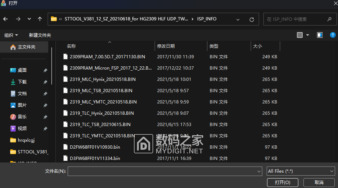The image size is (338, 188).
Task: Click file icon of 2309PRAM_7.00.5D.T_20171130.BIN
Action: (65, 57)
